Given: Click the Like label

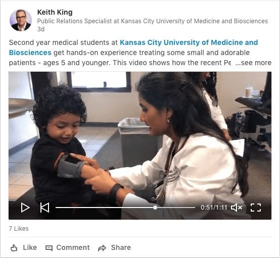Looking at the screenshot, I should [x=30, y=247].
